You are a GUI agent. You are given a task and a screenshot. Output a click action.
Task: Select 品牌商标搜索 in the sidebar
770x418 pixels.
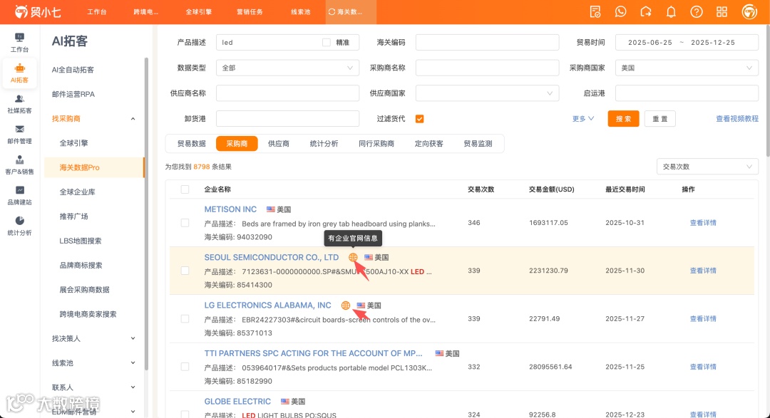81,266
